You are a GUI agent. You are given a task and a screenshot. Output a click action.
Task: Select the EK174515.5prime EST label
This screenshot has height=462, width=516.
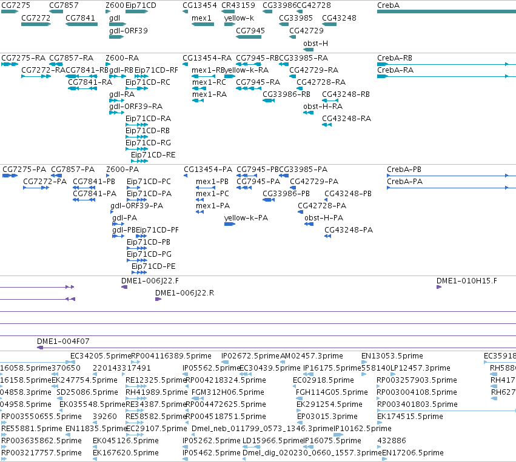[x=410, y=417]
